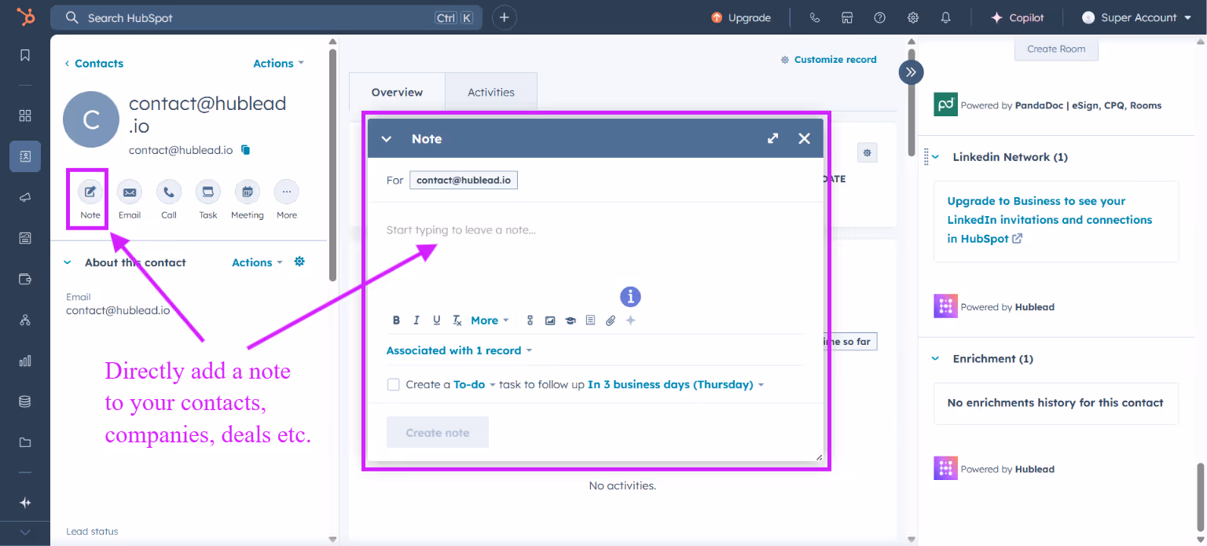Clear text formatting in the note editor
The height and width of the screenshot is (546, 1207).
pyautogui.click(x=457, y=320)
